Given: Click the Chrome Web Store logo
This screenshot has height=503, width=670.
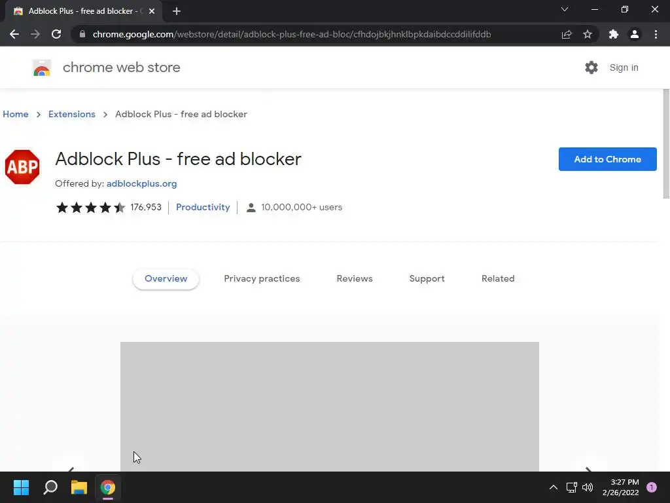Looking at the screenshot, I should click(x=42, y=67).
